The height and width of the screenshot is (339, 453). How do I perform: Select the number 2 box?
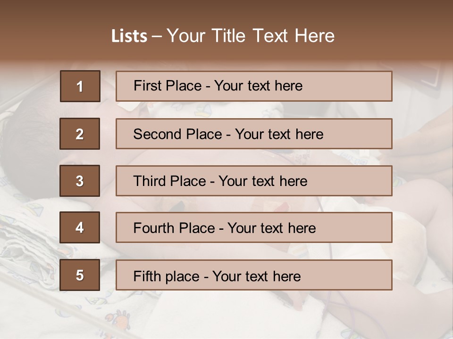(80, 134)
